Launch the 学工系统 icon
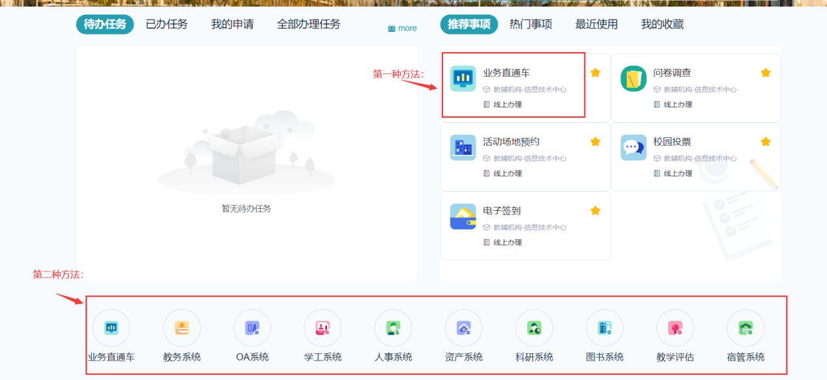Image resolution: width=827 pixels, height=380 pixels. point(323,329)
